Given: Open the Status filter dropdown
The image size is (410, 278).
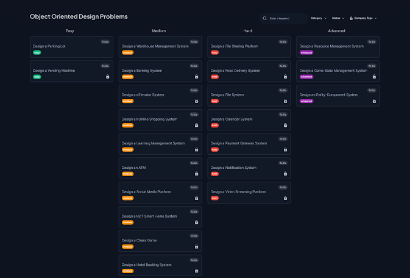Looking at the screenshot, I should click(338, 18).
